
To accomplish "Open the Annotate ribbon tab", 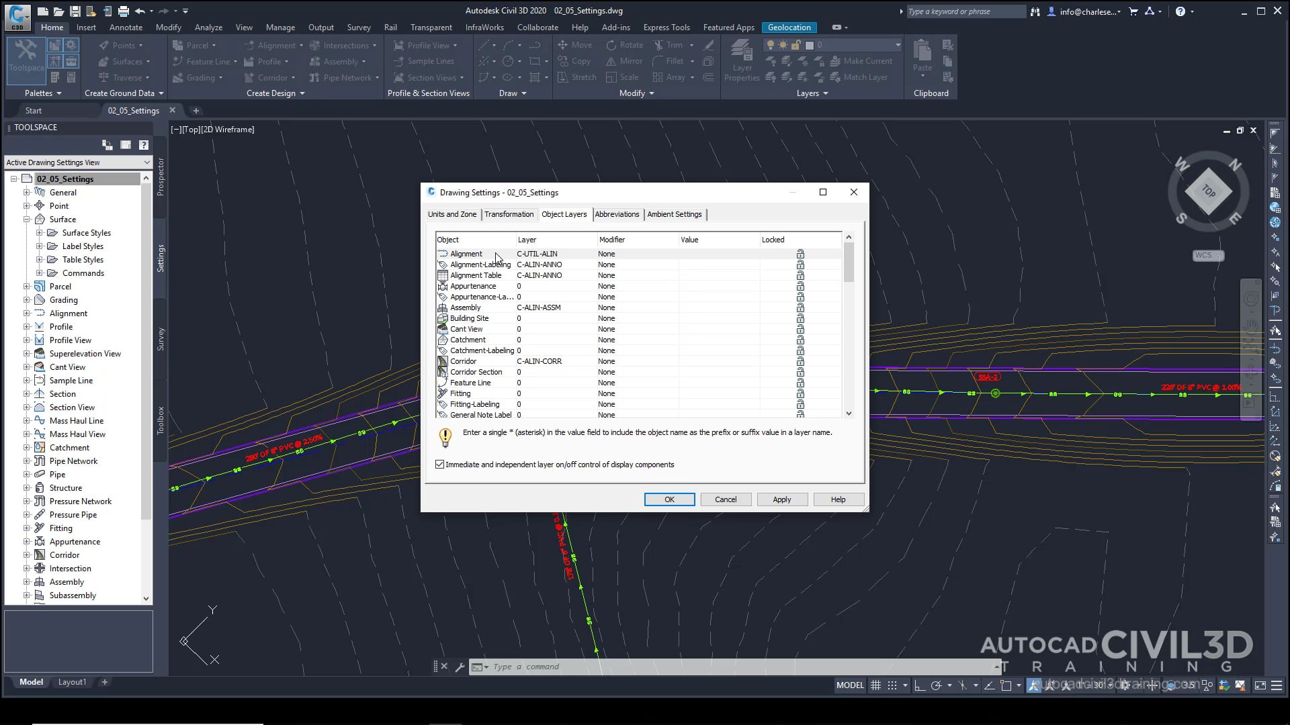I will click(125, 28).
